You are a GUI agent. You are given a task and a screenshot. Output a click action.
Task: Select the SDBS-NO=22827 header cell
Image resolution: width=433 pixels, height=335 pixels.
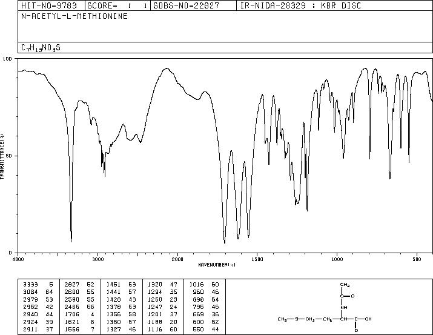tap(187, 5)
